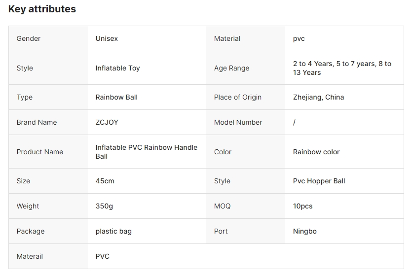Click the "Unisex" gender value
The width and height of the screenshot is (412, 275).
coord(107,38)
